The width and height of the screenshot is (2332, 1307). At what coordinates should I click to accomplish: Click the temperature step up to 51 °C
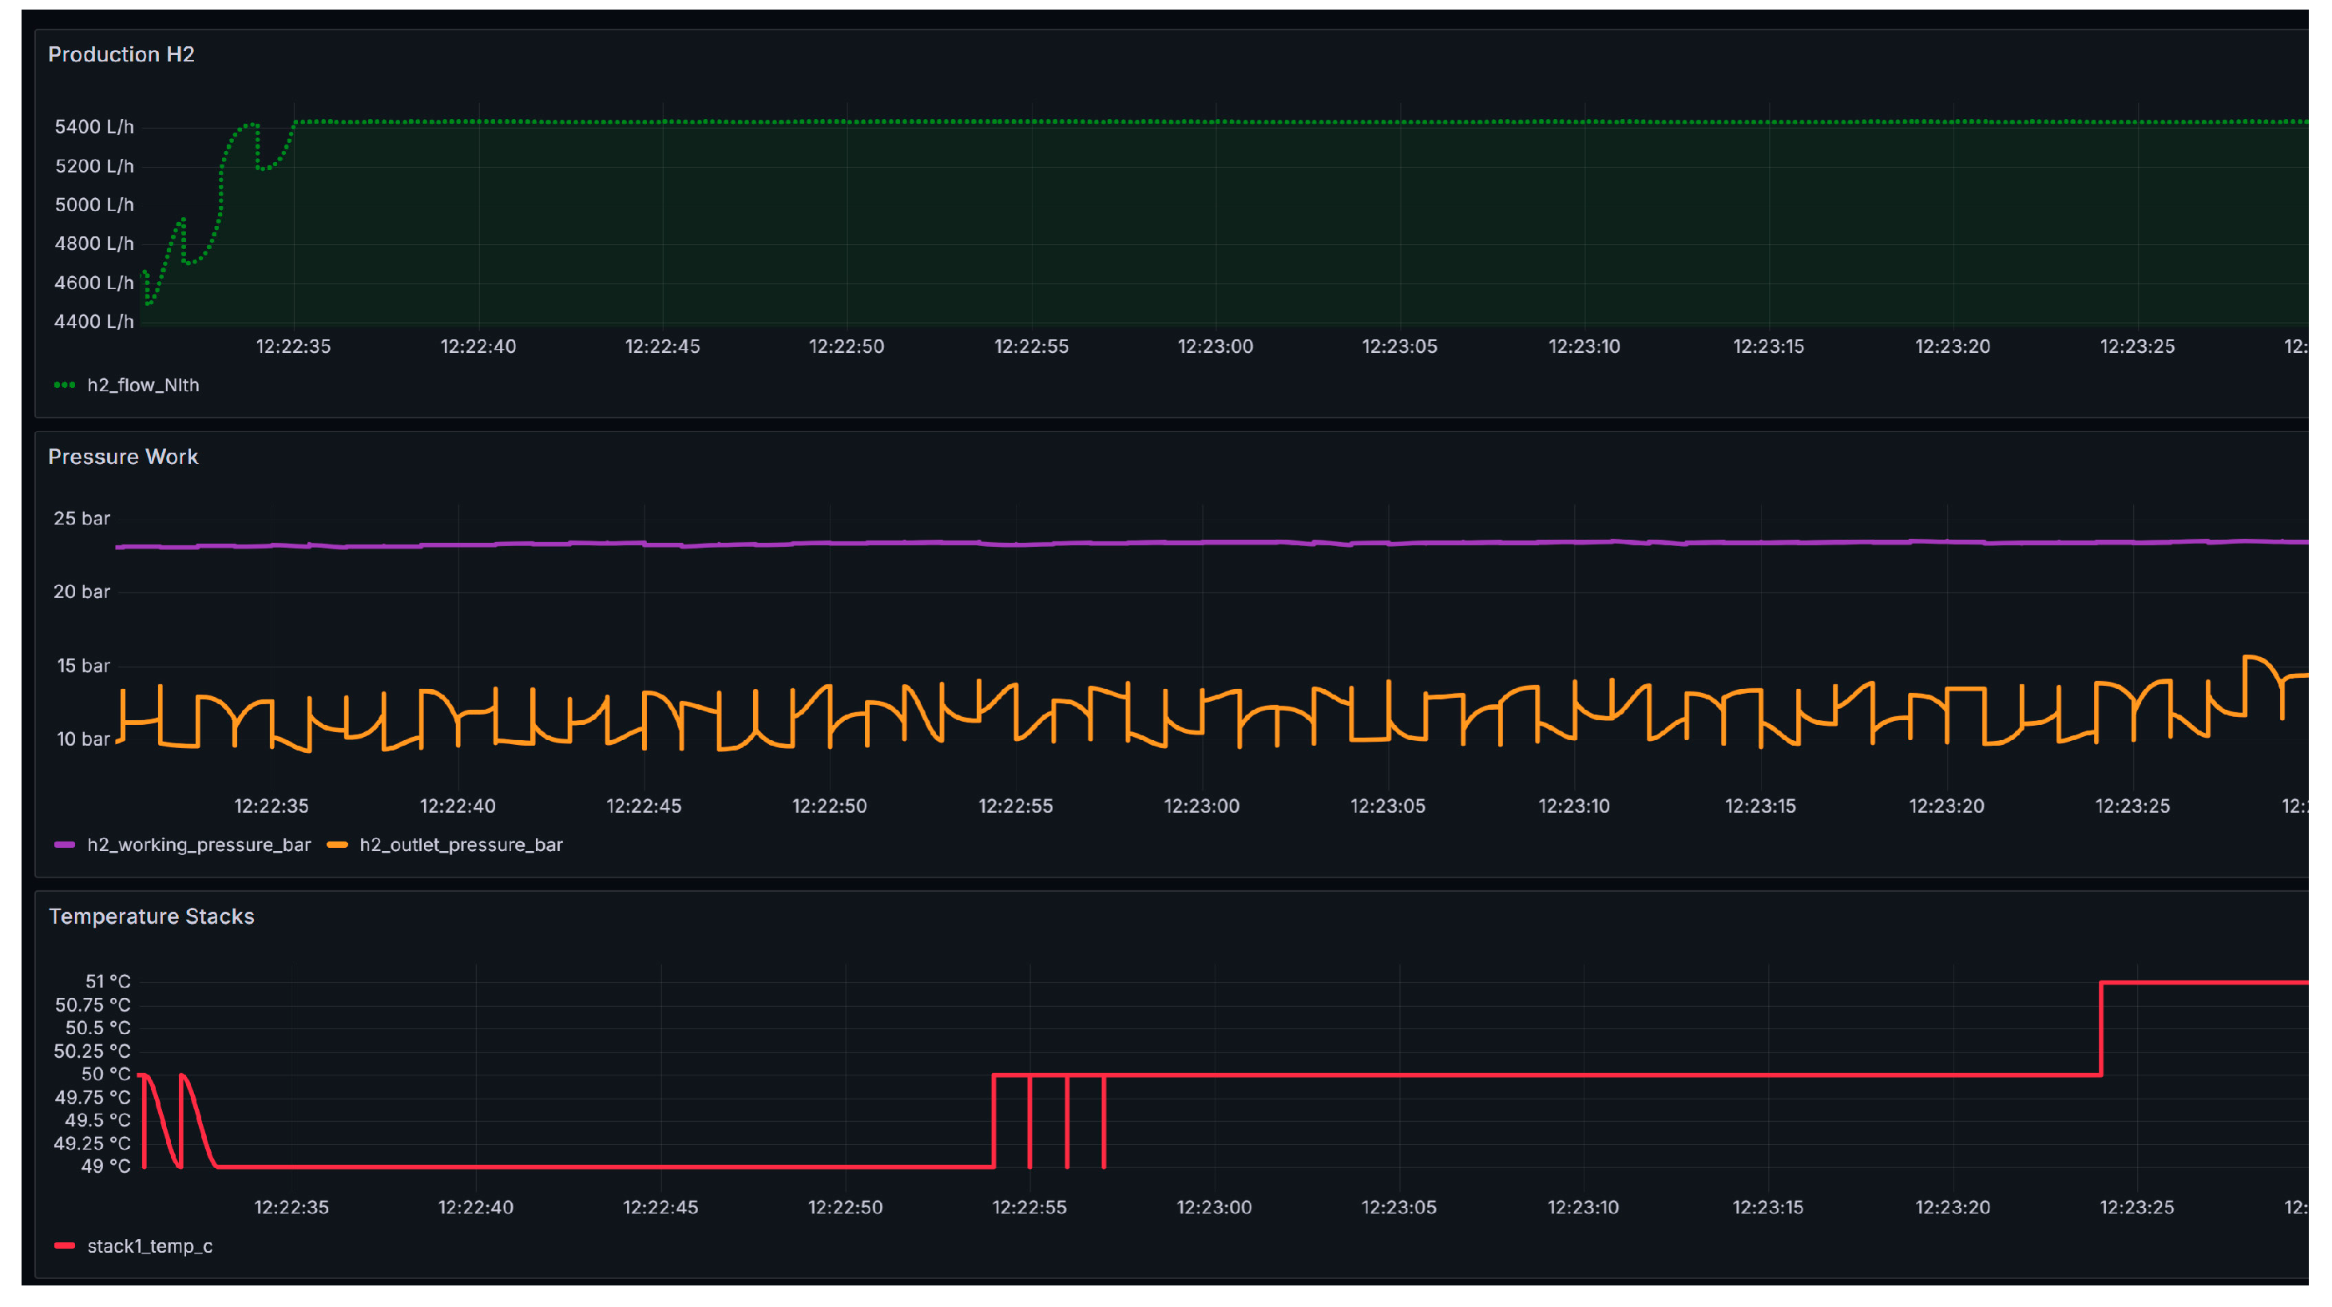(2101, 1028)
